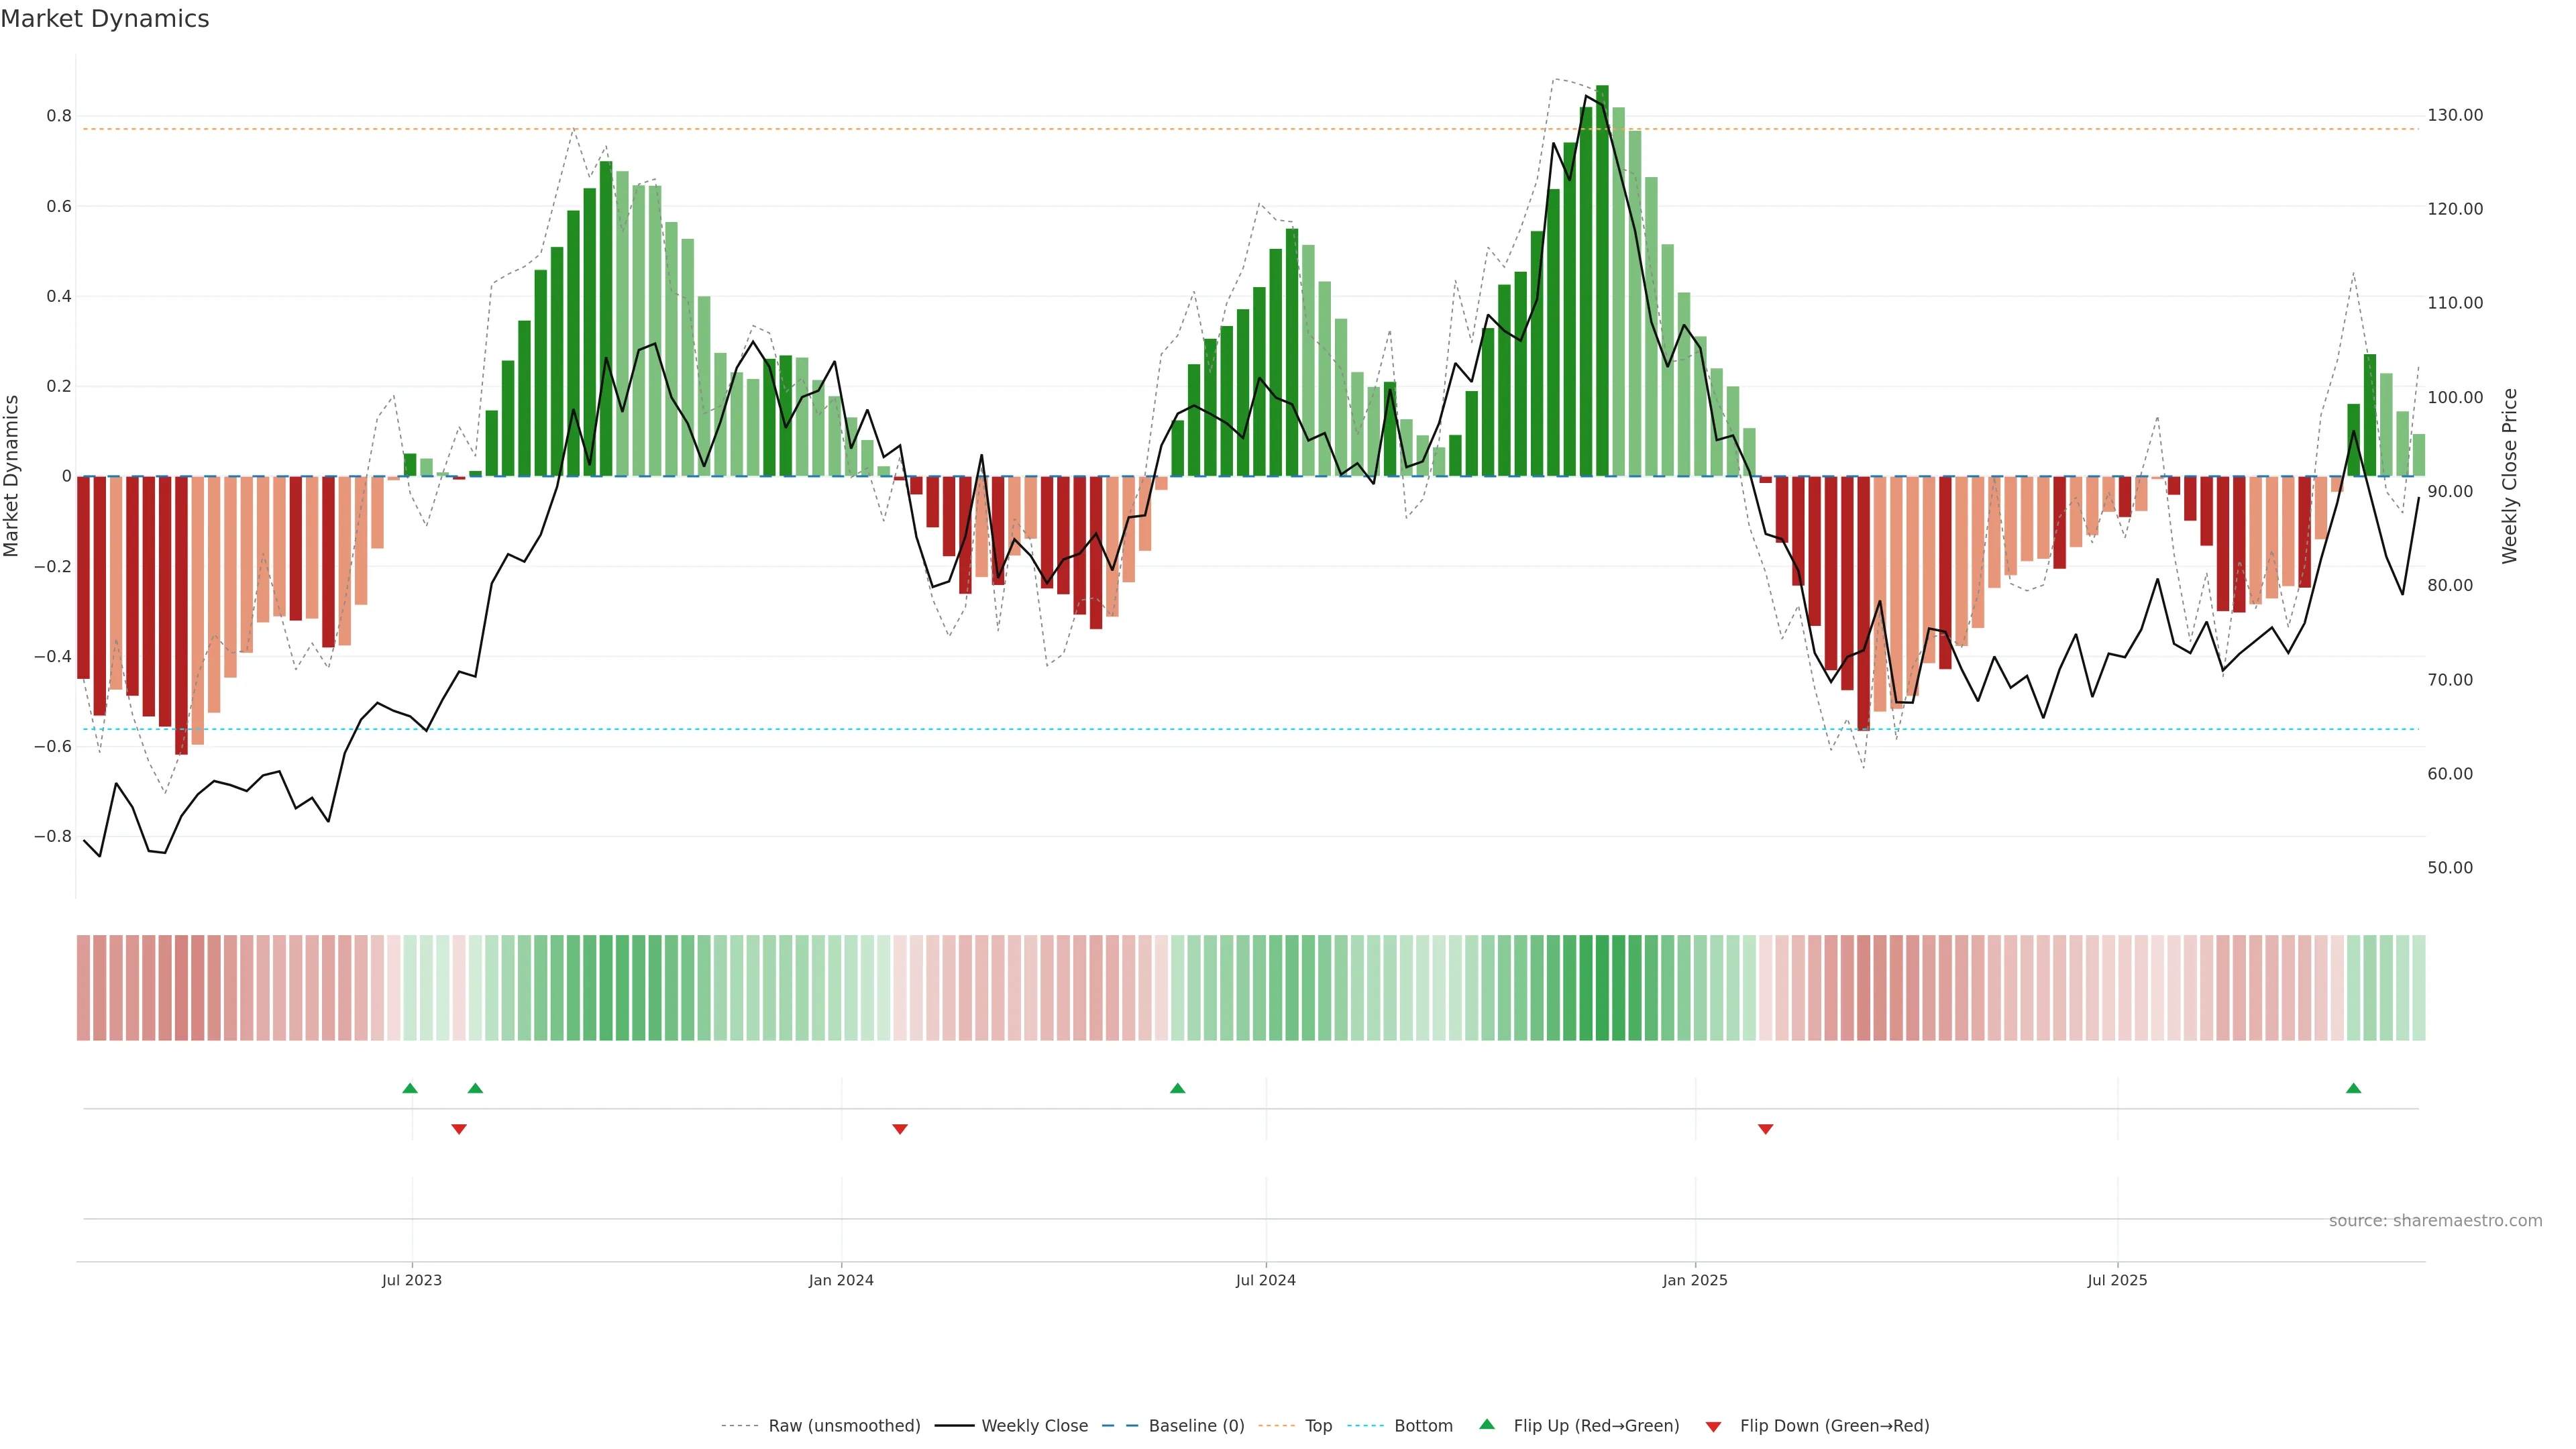This screenshot has height=1449, width=2576.
Task: Click the flip-up triangle just before Jul 2024
Action: (x=1177, y=1088)
